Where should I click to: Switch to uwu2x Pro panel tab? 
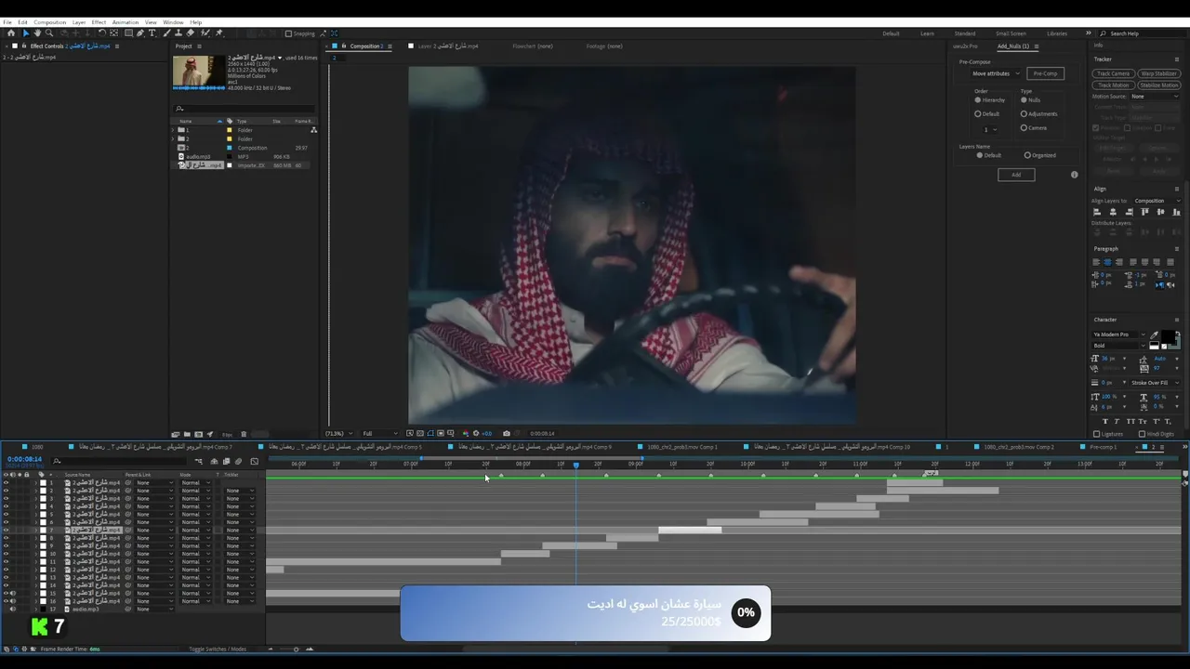pos(965,46)
